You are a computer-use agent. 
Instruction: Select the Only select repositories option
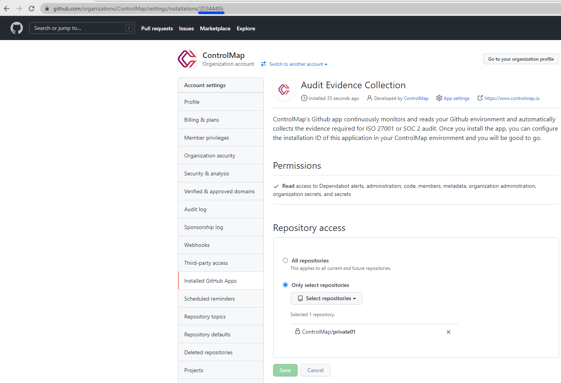tap(285, 285)
